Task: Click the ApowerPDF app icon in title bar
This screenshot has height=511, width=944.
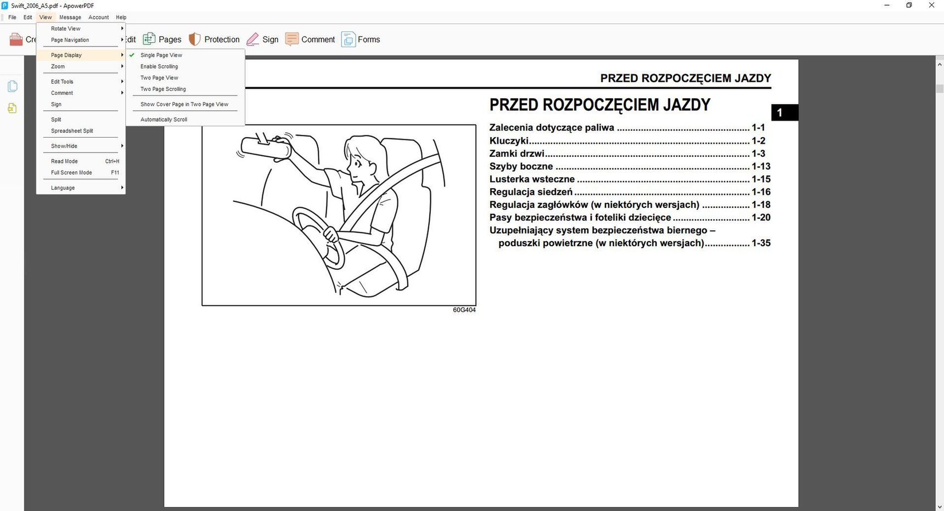Action: [x=5, y=5]
